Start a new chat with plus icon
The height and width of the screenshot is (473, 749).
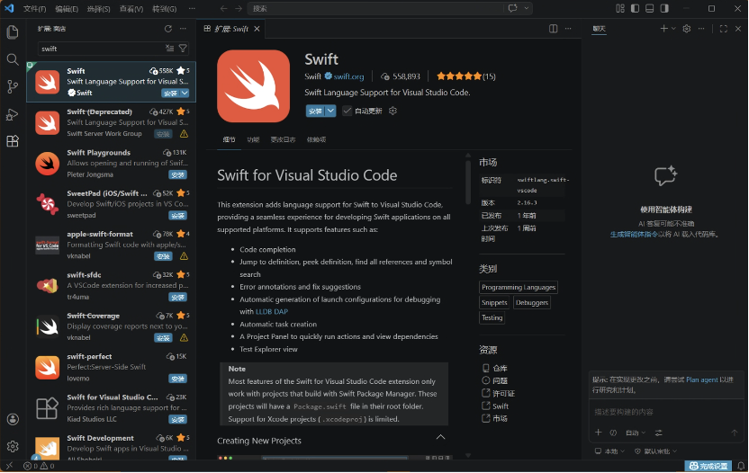[x=664, y=29]
